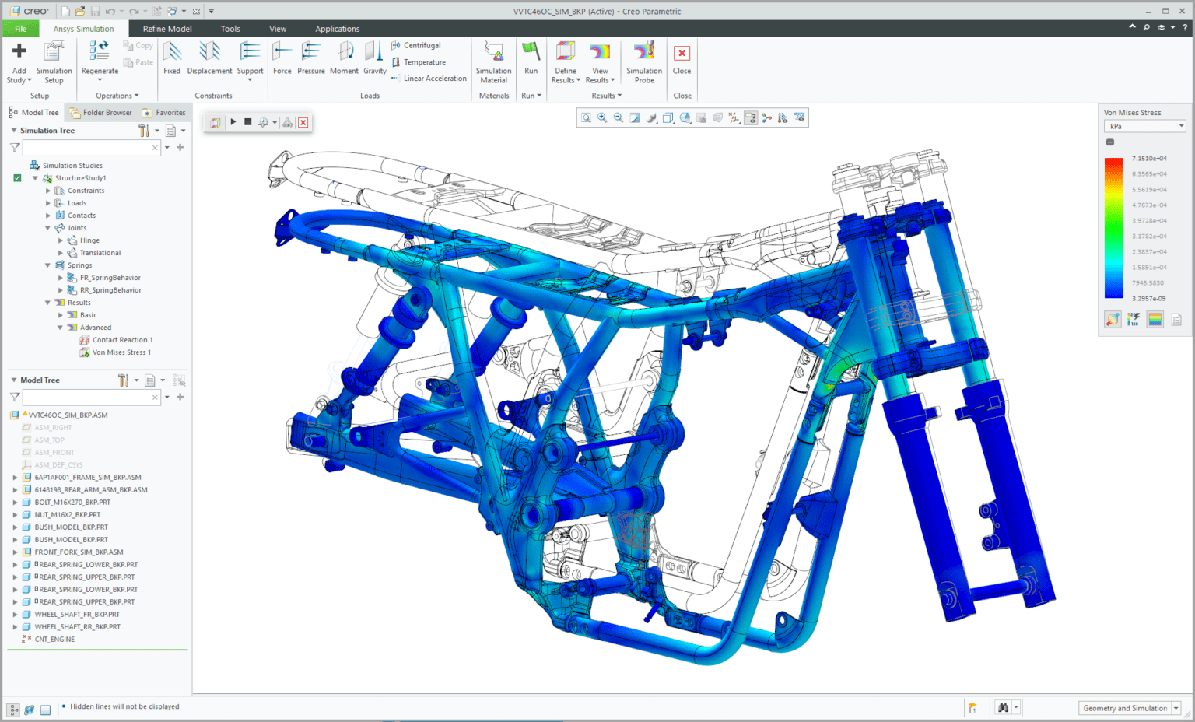Click the Run simulation icon
This screenshot has width=1195, height=722.
[531, 58]
